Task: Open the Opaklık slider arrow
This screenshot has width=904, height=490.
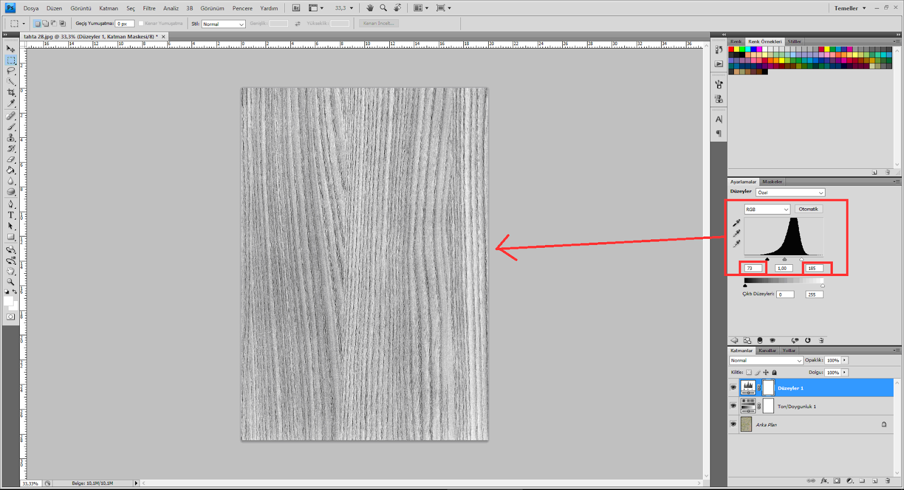Action: 845,360
